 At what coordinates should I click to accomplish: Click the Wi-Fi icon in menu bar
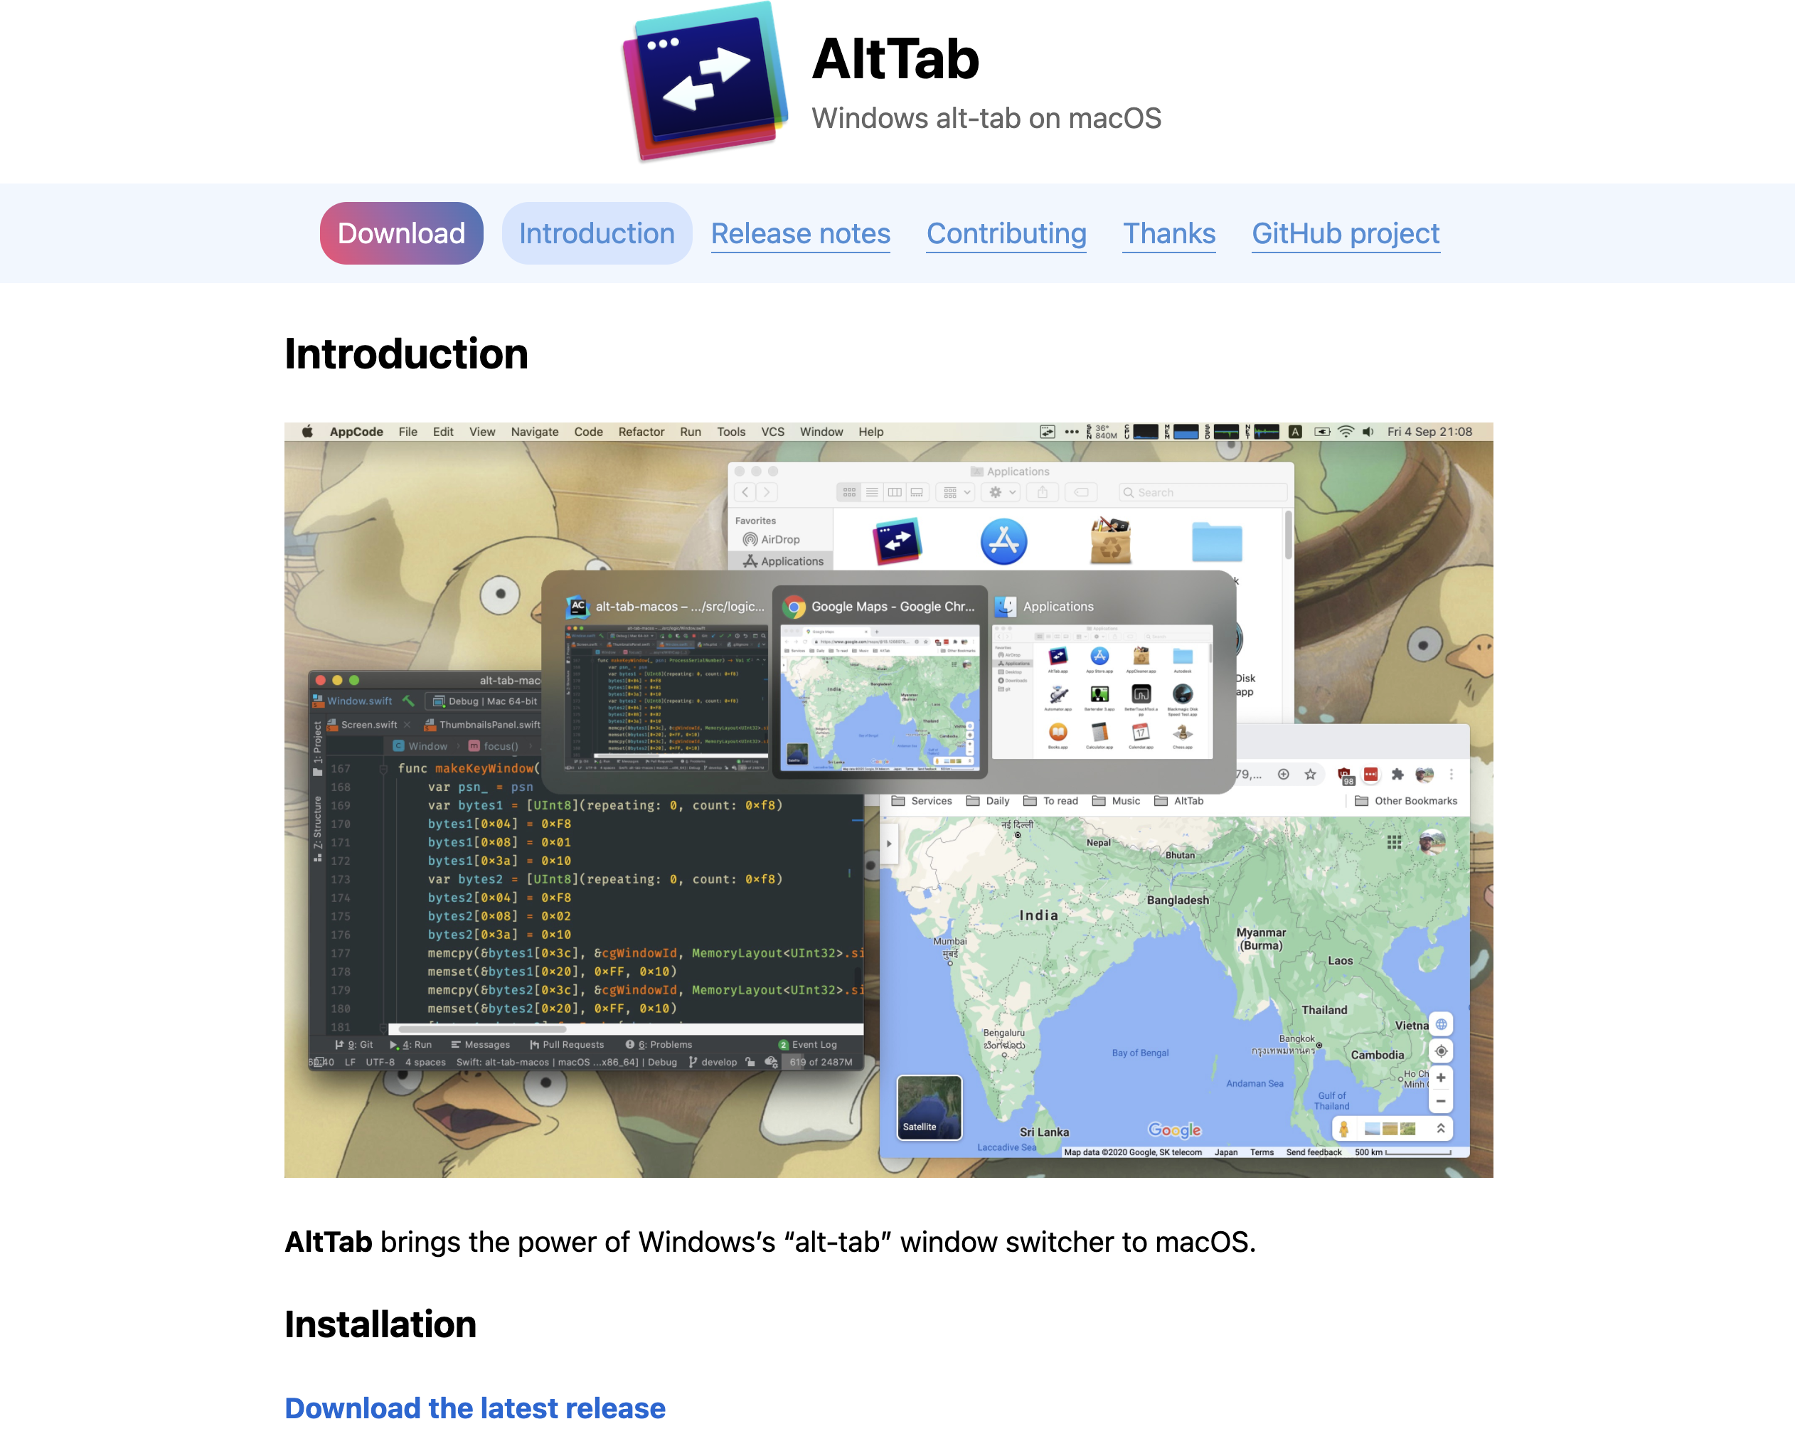(1346, 432)
